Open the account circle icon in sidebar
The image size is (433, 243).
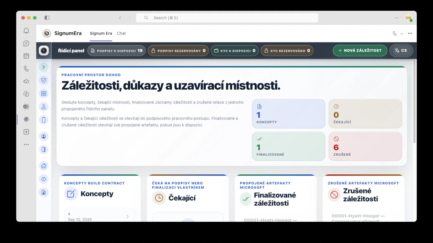(x=44, y=136)
